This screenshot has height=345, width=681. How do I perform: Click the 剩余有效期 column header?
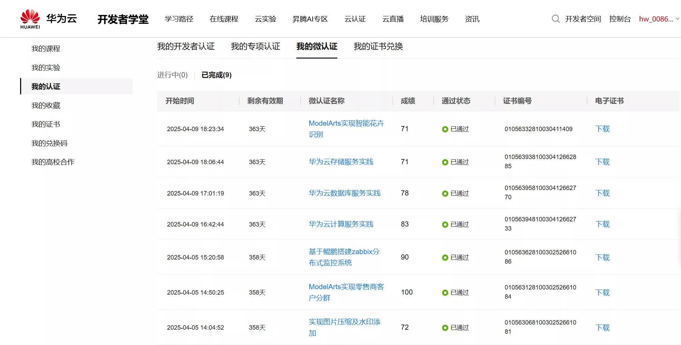click(x=265, y=101)
